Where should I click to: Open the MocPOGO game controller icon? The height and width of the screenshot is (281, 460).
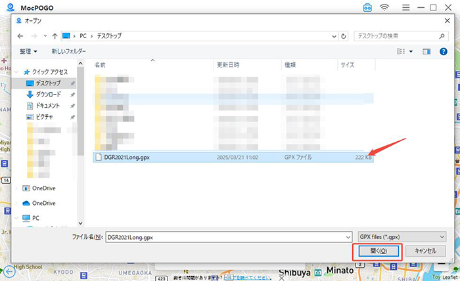367,7
